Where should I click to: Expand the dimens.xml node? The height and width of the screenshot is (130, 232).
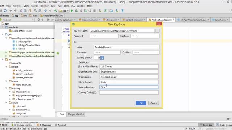(10, 110)
